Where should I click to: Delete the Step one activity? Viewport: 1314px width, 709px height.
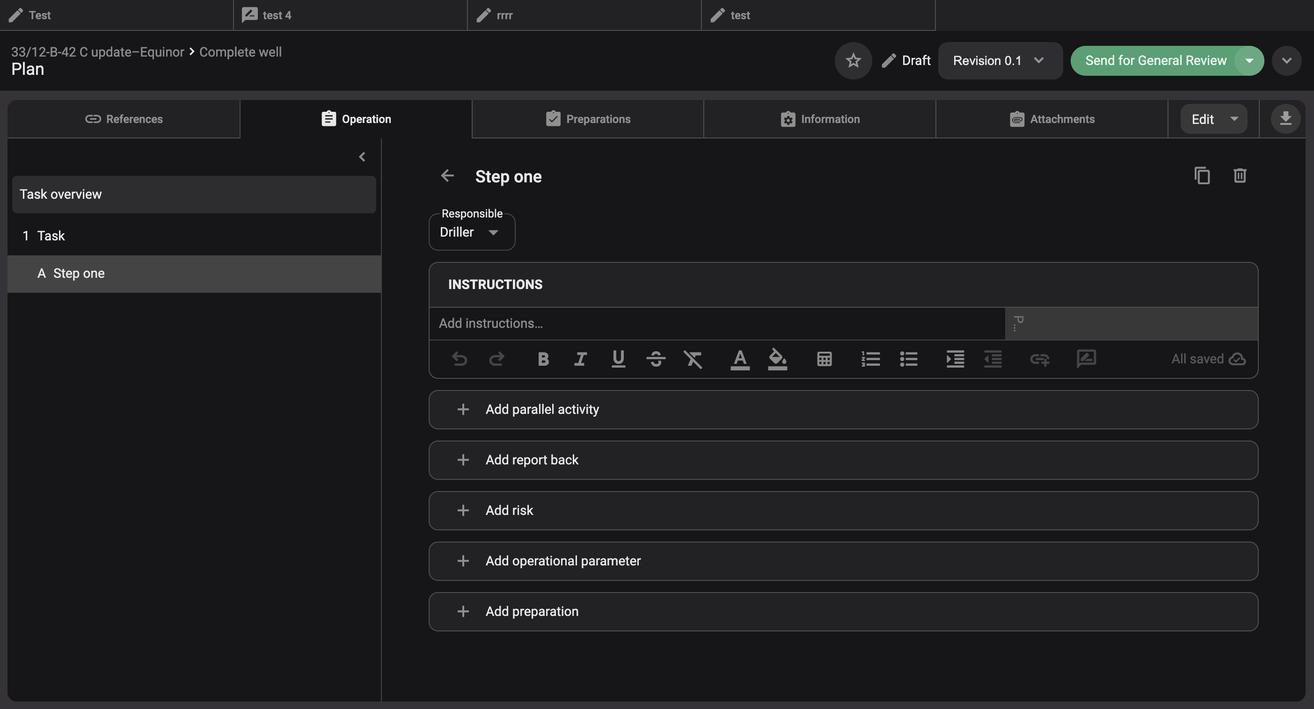click(x=1240, y=175)
